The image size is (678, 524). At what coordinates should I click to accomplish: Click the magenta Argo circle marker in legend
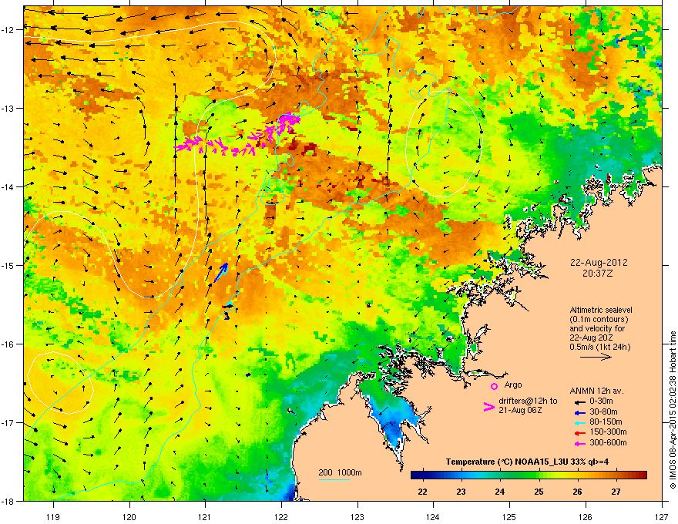coord(494,386)
